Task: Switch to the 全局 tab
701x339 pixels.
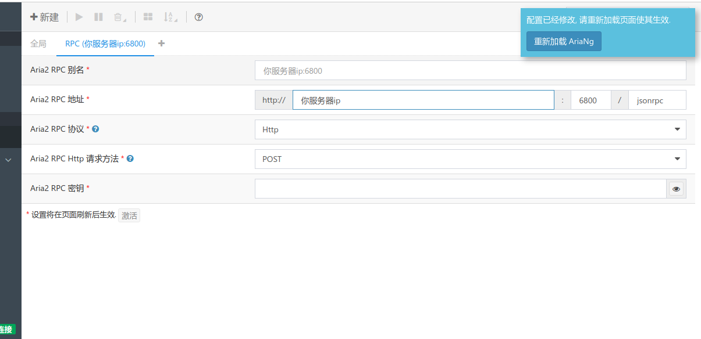Action: pyautogui.click(x=38, y=44)
